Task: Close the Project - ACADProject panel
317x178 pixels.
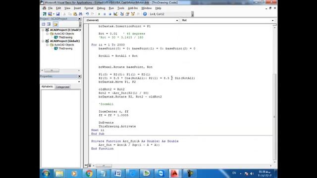Action: click(x=79, y=19)
